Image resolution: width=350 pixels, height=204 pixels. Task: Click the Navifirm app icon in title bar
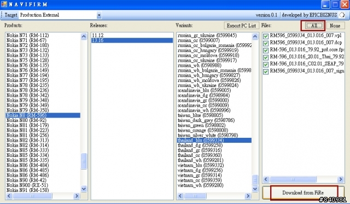(x=4, y=4)
